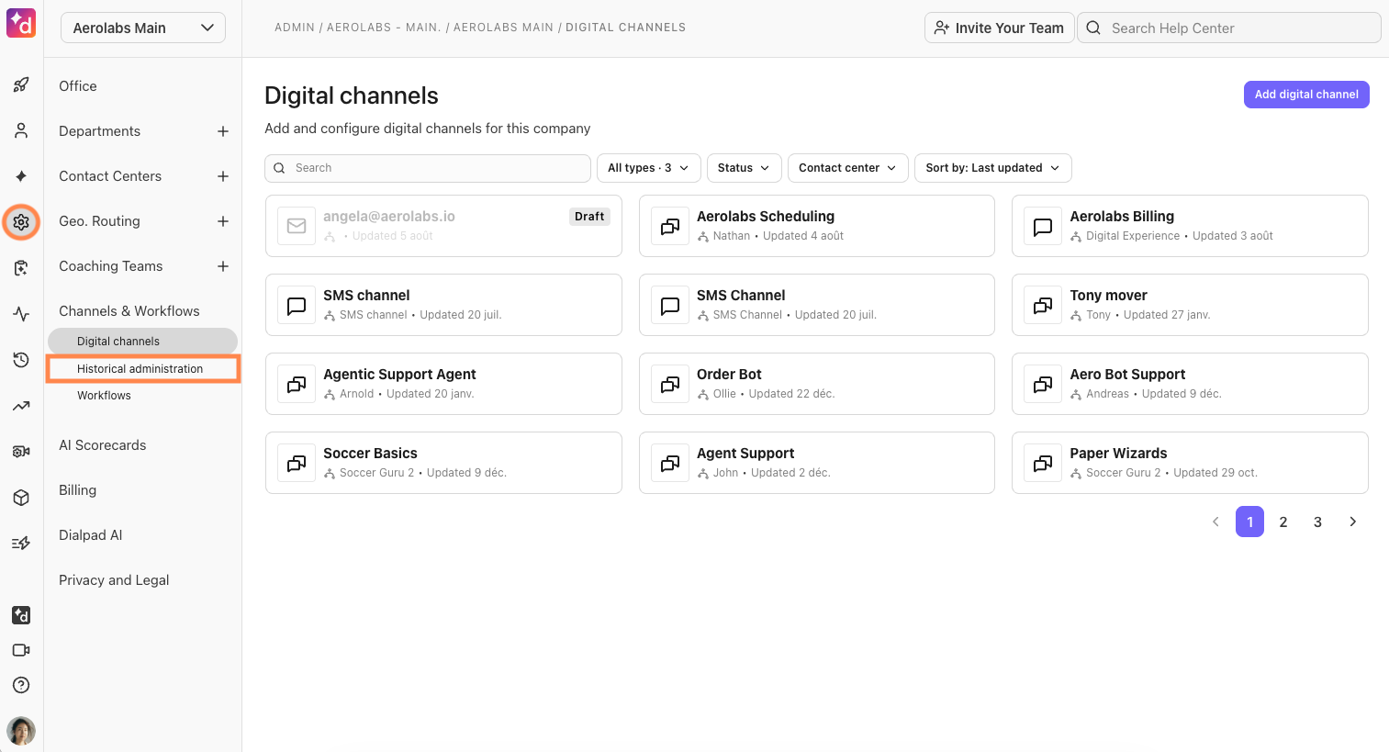Open the Sort by Last updated dropdown

pyautogui.click(x=993, y=168)
